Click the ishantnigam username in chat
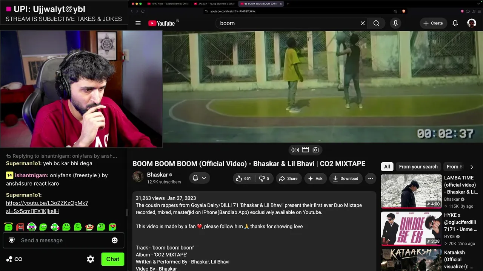 [x=32, y=175]
